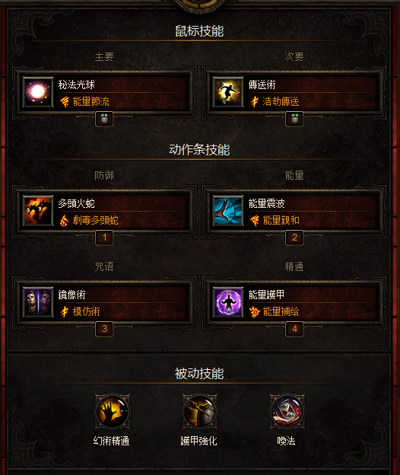Select the 能量補給 rune name
400x475 pixels.
pyautogui.click(x=281, y=311)
